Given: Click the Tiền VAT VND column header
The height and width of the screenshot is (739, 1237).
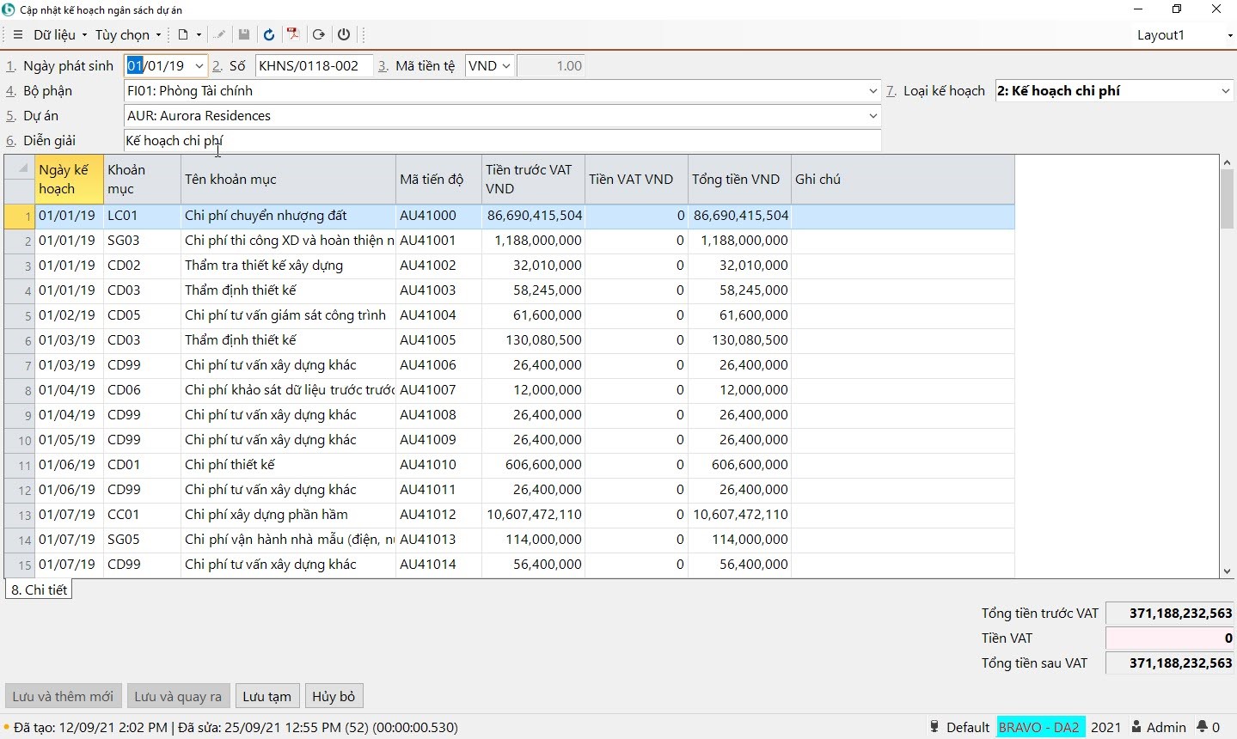Looking at the screenshot, I should pyautogui.click(x=637, y=180).
